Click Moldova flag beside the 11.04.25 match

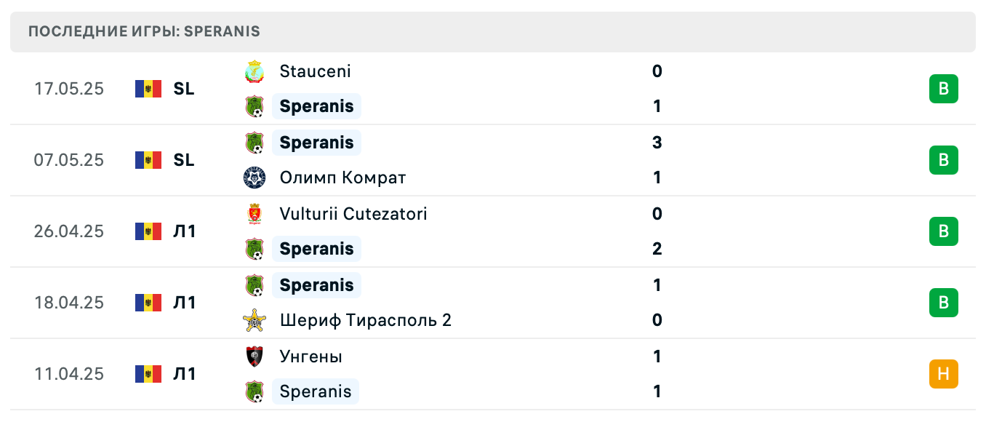(x=148, y=374)
